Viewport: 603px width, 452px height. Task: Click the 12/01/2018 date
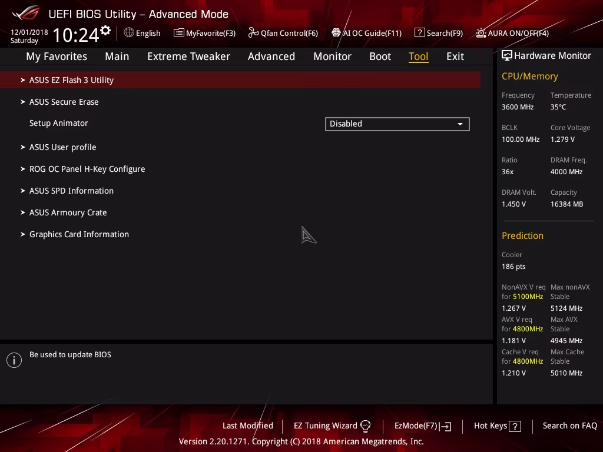[x=29, y=32]
